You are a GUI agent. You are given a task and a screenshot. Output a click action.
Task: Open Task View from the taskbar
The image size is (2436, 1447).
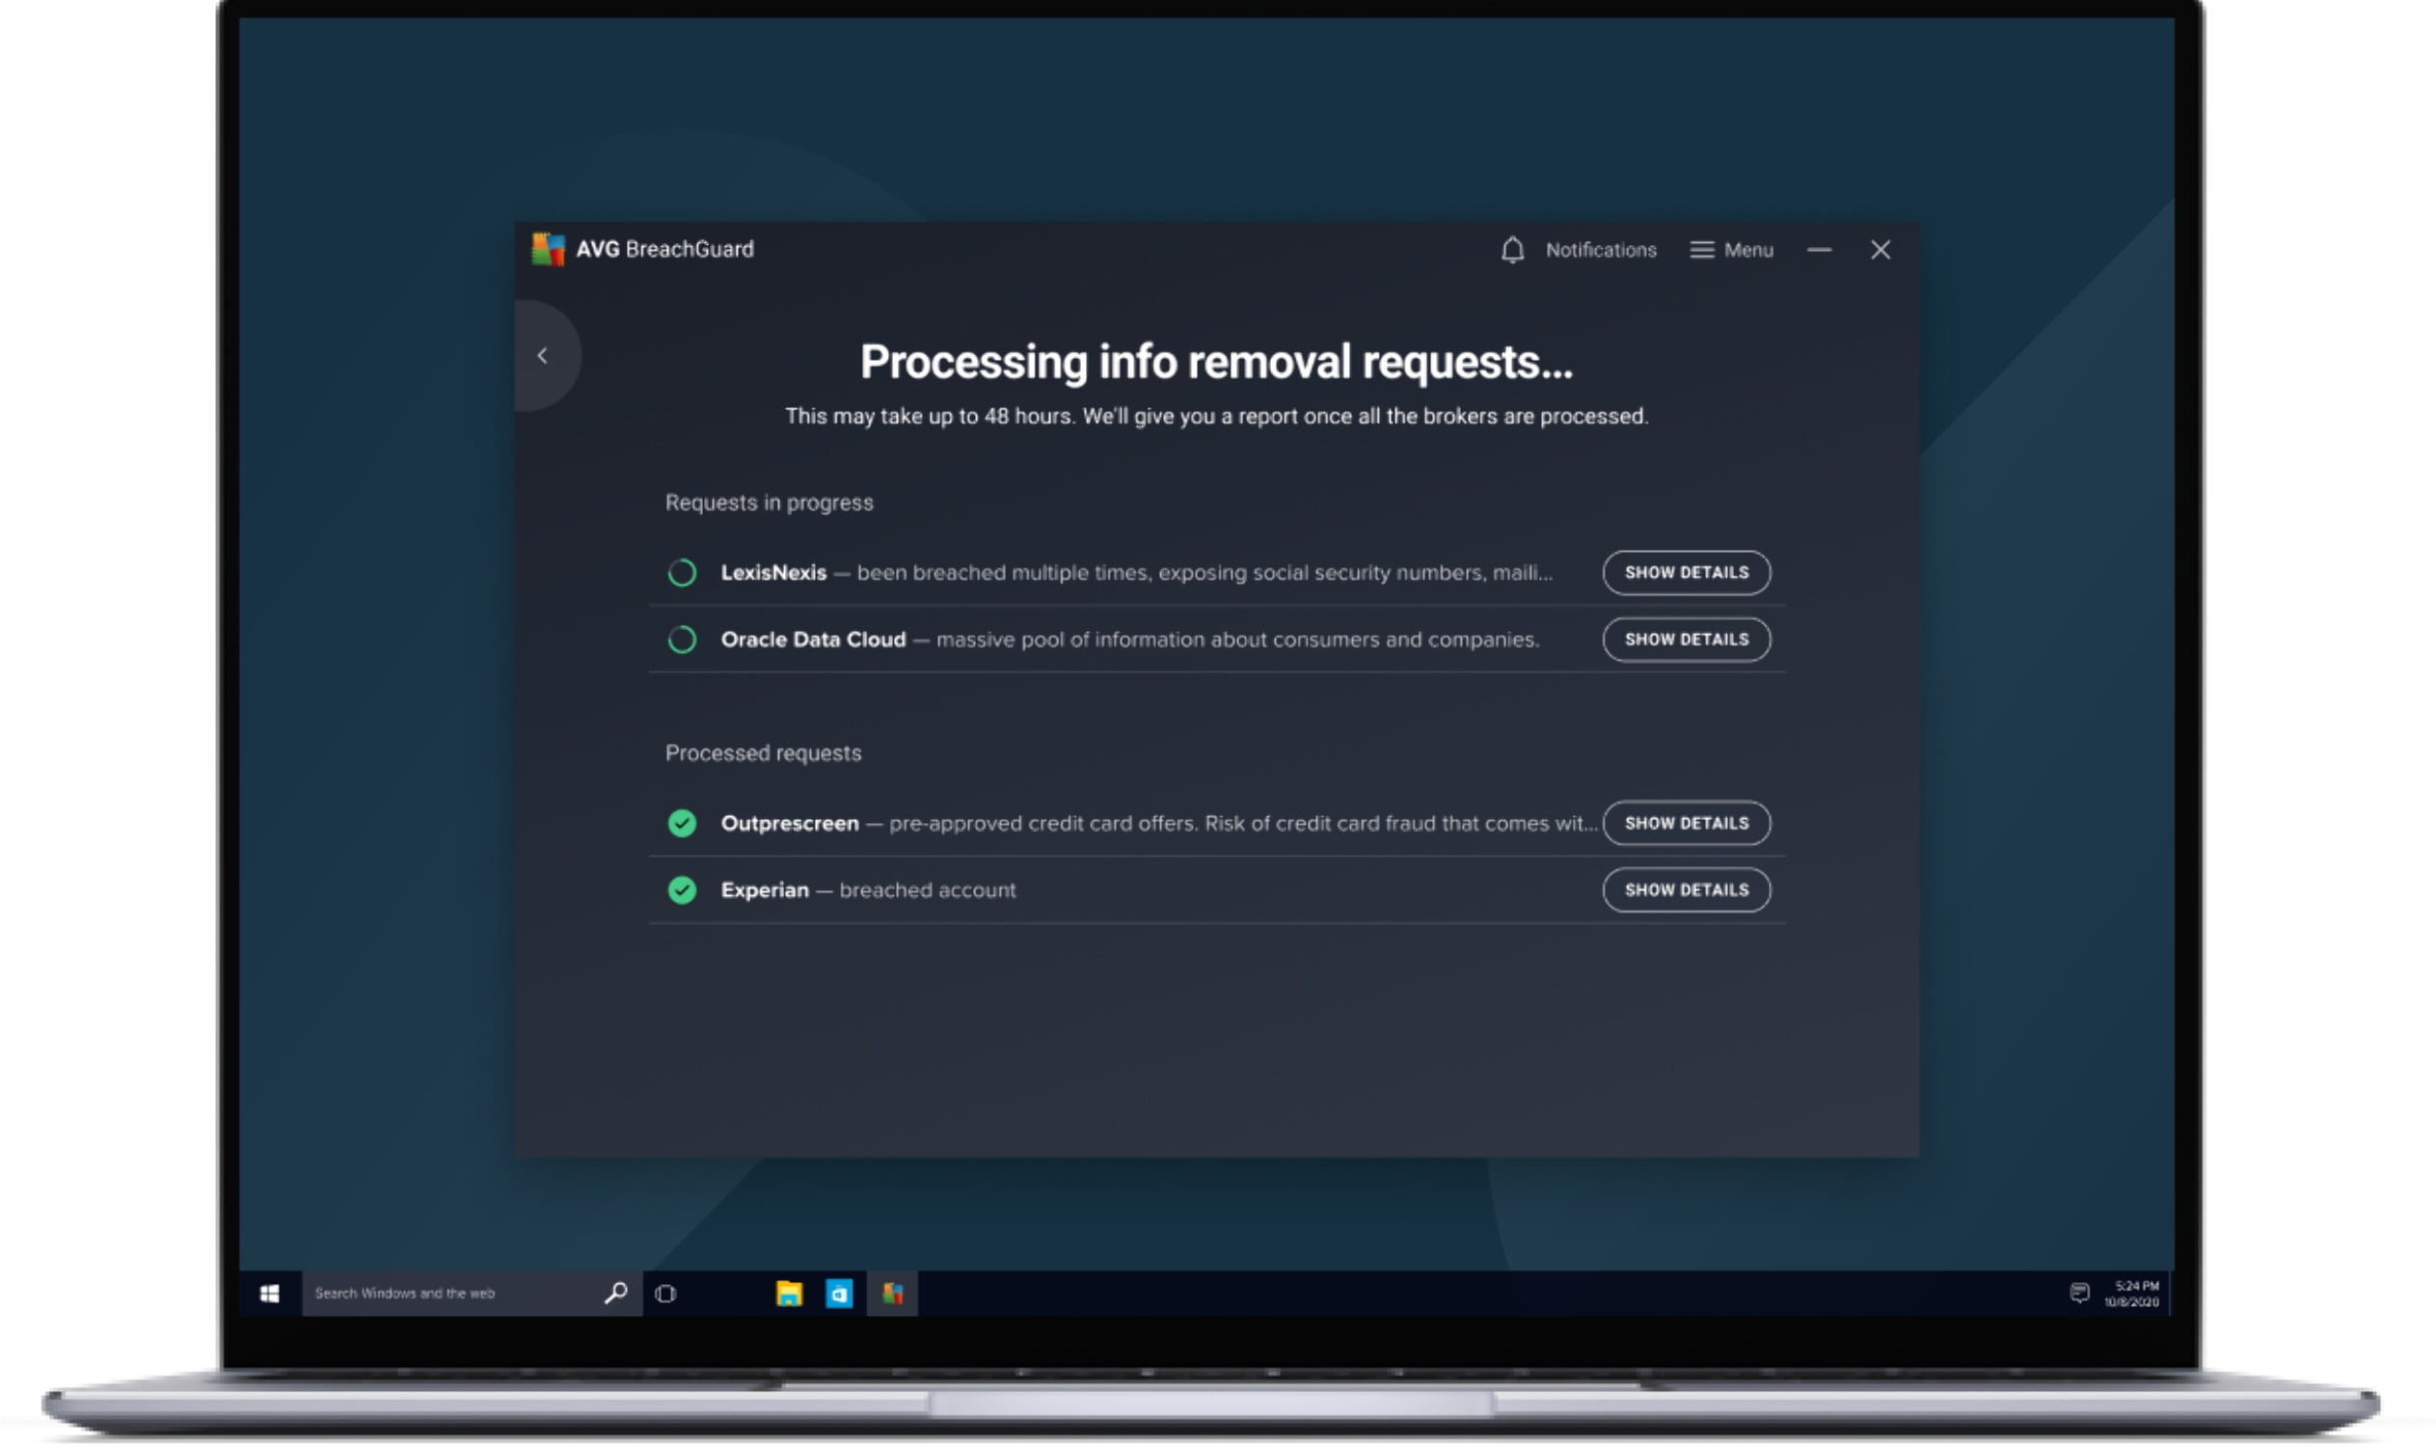pyautogui.click(x=665, y=1294)
